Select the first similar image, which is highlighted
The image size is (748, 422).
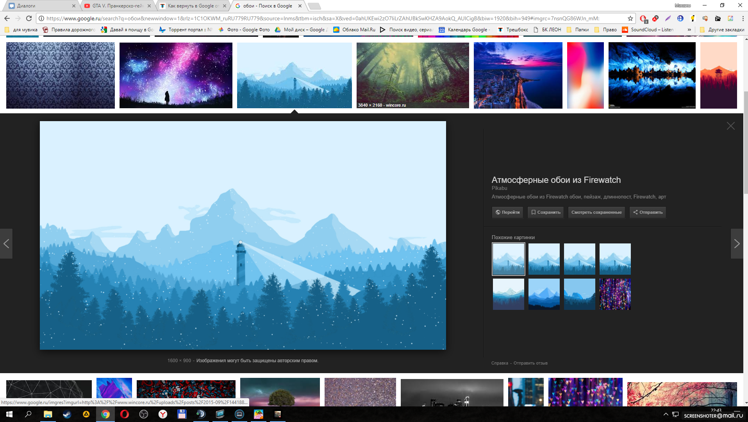pos(508,259)
